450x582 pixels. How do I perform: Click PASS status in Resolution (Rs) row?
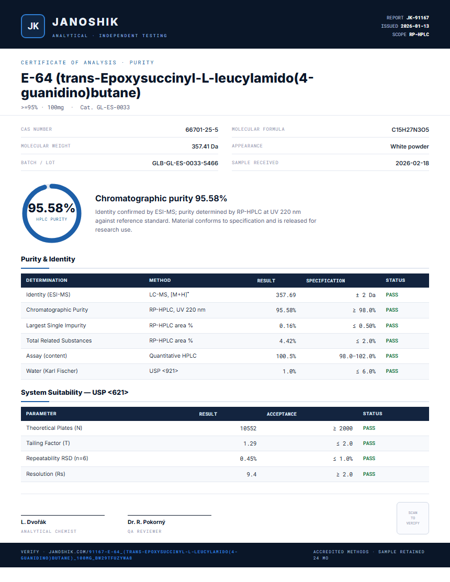(x=369, y=474)
